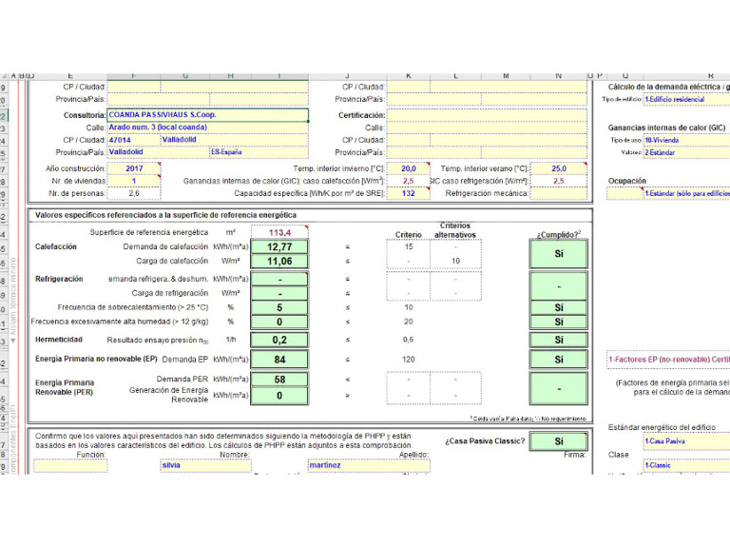Select Demanda PER result 58
The width and height of the screenshot is (730, 548).
pyautogui.click(x=279, y=380)
